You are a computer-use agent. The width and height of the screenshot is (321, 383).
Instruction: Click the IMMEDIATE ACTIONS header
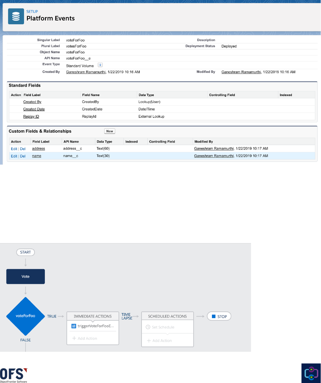coord(93,316)
